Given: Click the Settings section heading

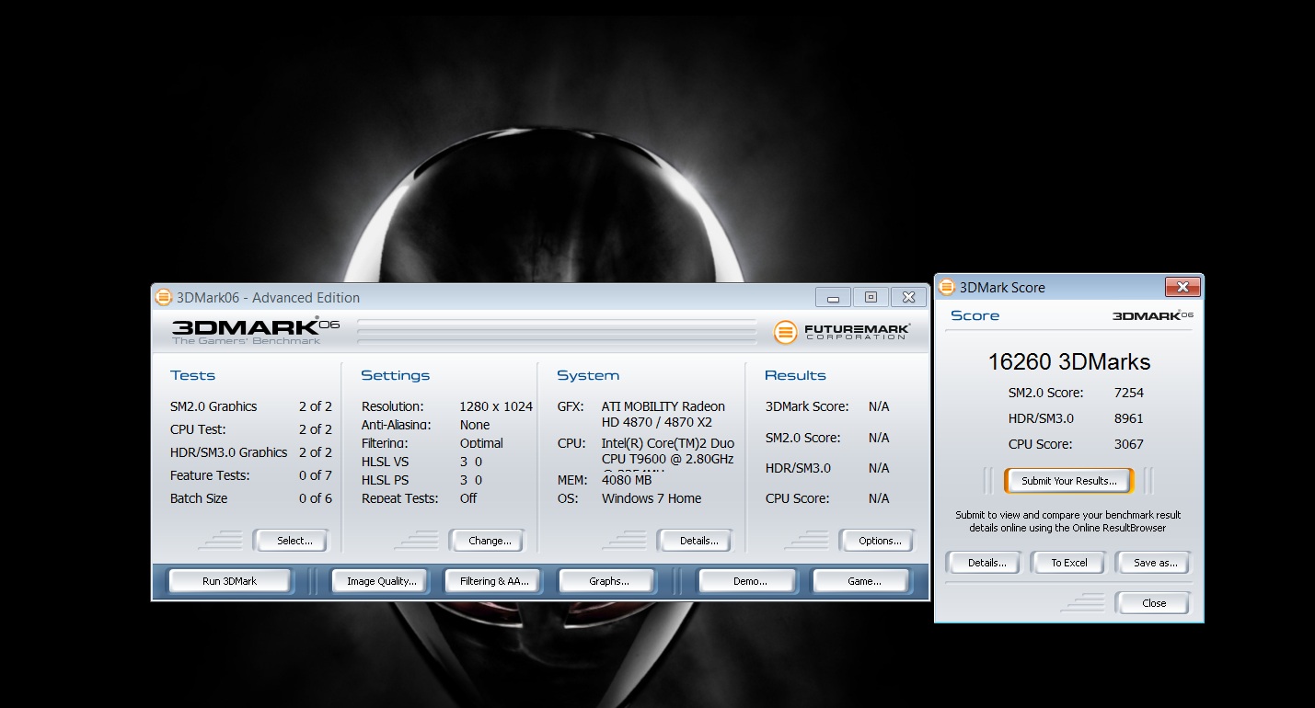Looking at the screenshot, I should (x=396, y=375).
